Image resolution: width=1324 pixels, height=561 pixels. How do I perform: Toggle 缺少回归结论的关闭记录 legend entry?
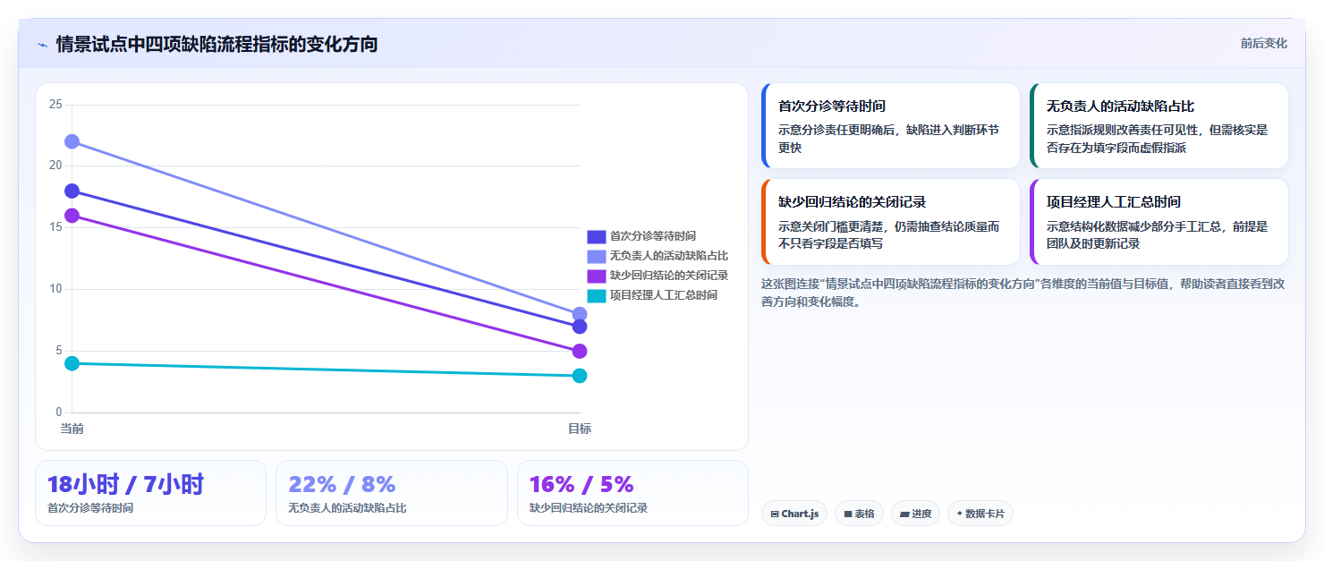(x=658, y=276)
